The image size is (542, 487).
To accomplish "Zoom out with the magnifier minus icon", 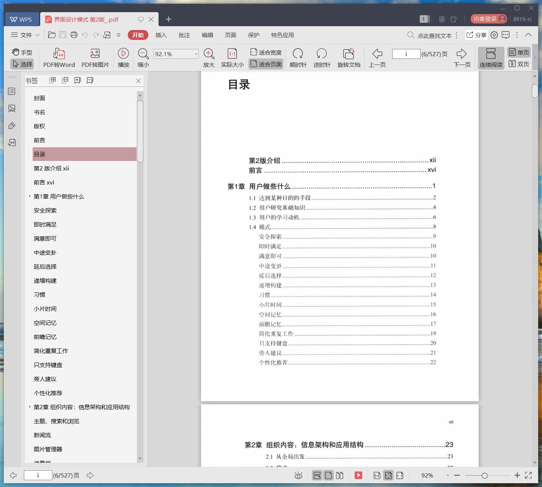I will pos(143,58).
